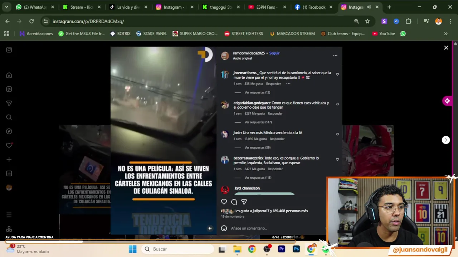
Task: Go back in Chrome navigation
Action: click(8, 21)
